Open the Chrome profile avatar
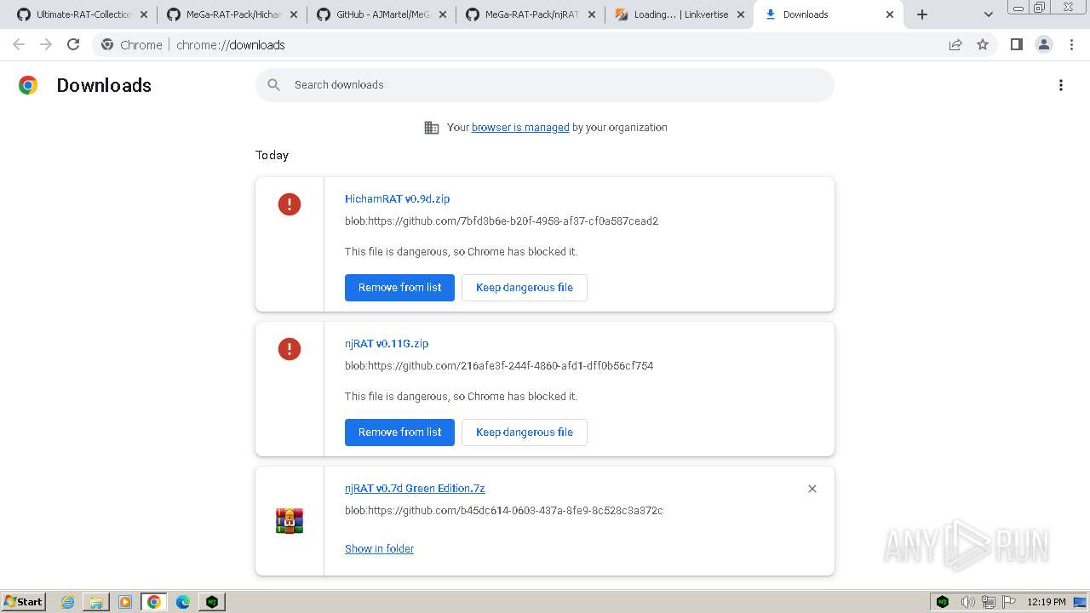1090x613 pixels. [x=1044, y=44]
